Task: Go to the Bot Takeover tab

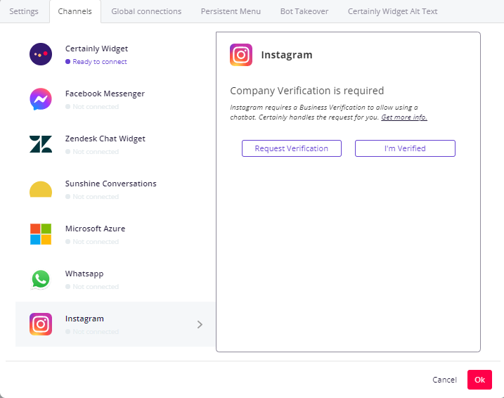Action: 304,11
